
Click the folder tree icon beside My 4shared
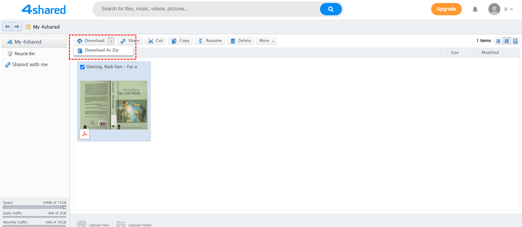pos(28,27)
